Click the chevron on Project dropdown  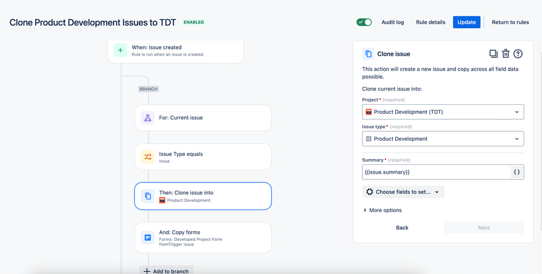click(x=517, y=112)
